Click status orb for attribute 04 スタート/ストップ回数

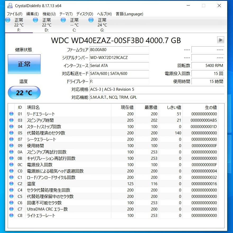(x=11, y=126)
